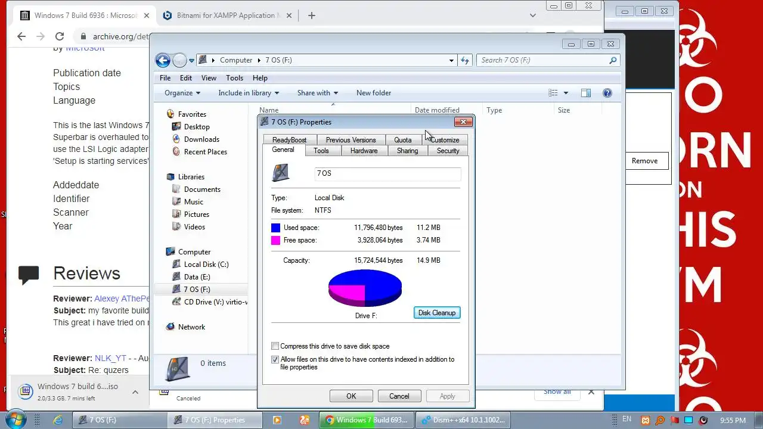Open the Help menu in Explorer
Screen dimensions: 763x429
260,78
